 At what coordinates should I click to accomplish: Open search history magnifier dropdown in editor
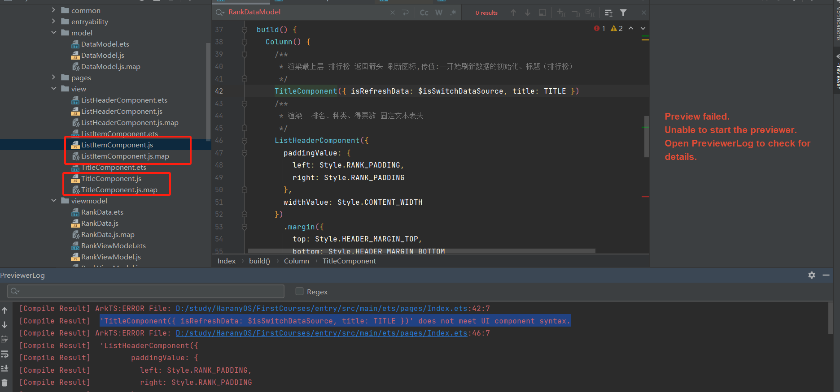pos(220,13)
